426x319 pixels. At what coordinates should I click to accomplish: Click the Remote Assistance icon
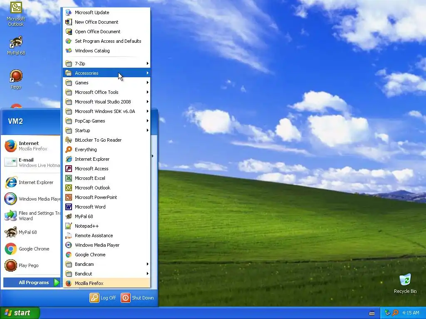69,236
